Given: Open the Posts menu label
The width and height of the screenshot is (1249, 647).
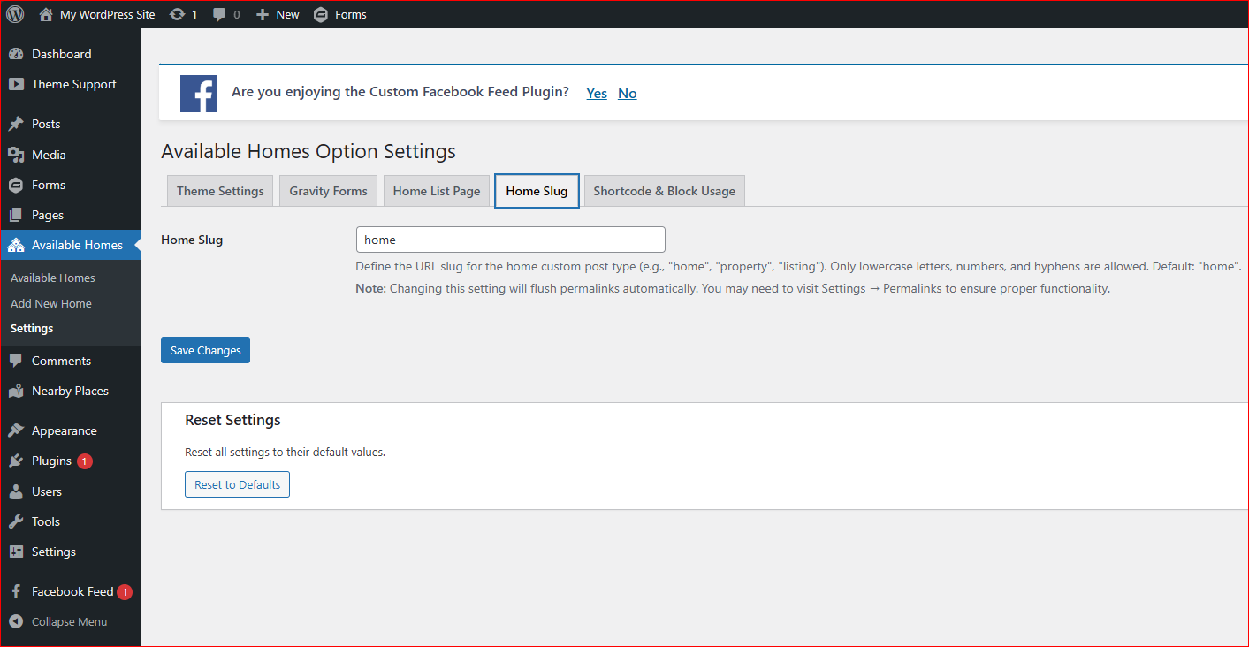Looking at the screenshot, I should (46, 124).
